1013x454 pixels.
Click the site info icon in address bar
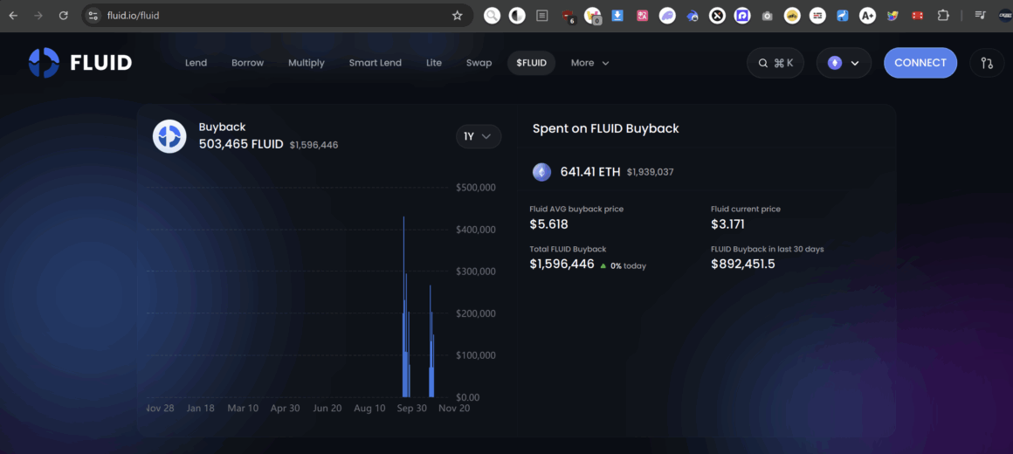point(93,16)
